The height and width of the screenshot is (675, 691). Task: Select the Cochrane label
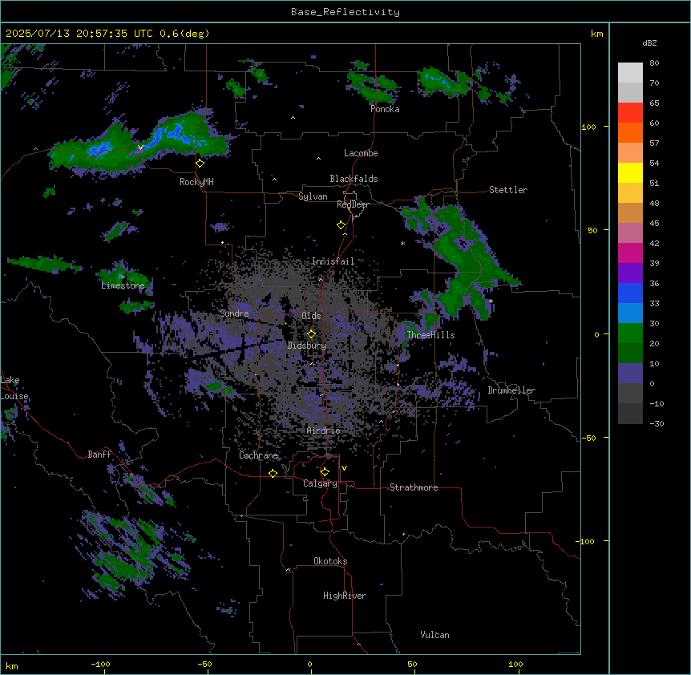click(258, 455)
